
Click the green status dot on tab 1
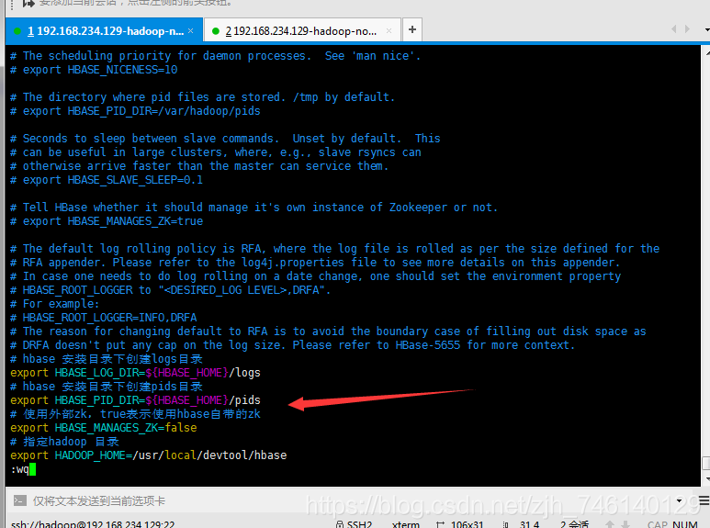pyautogui.click(x=17, y=31)
